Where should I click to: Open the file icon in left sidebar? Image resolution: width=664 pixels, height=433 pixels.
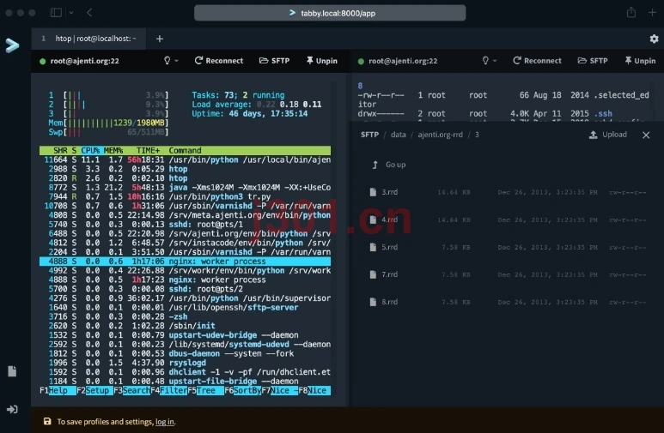12,371
